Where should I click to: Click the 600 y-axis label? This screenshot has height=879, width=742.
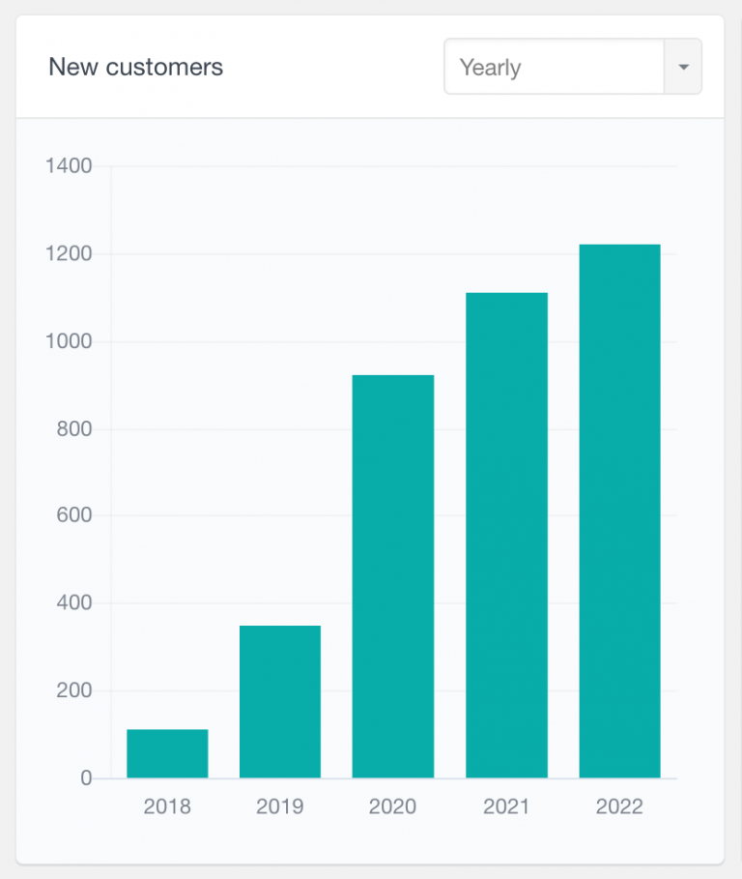73,516
